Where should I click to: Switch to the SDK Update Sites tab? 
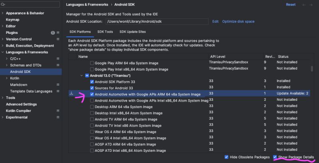pyautogui.click(x=133, y=32)
